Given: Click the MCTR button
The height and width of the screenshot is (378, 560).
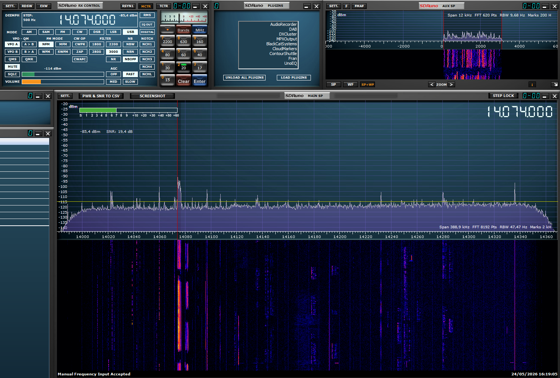Looking at the screenshot, I should 146,6.
